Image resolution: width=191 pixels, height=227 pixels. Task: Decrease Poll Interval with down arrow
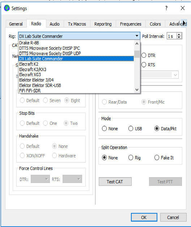179,37
